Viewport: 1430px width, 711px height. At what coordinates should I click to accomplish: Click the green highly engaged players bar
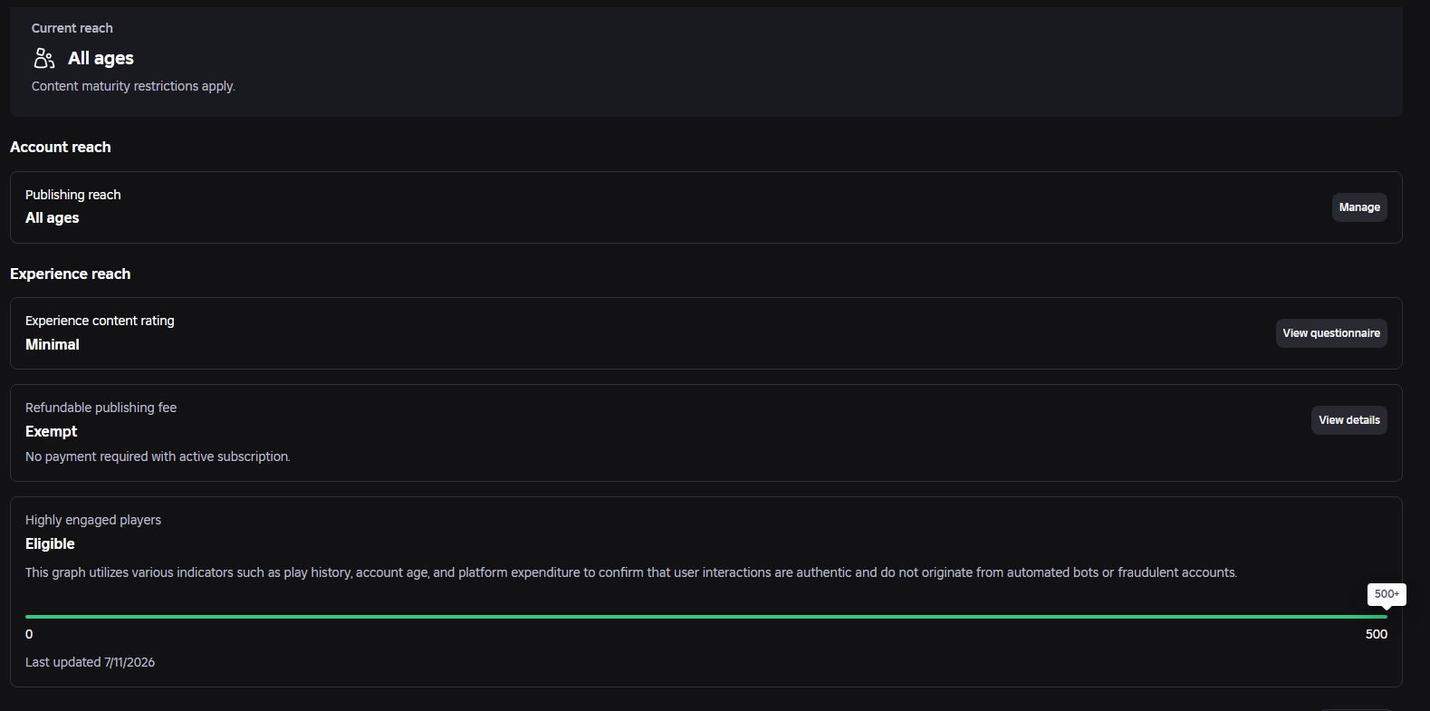tap(706, 617)
